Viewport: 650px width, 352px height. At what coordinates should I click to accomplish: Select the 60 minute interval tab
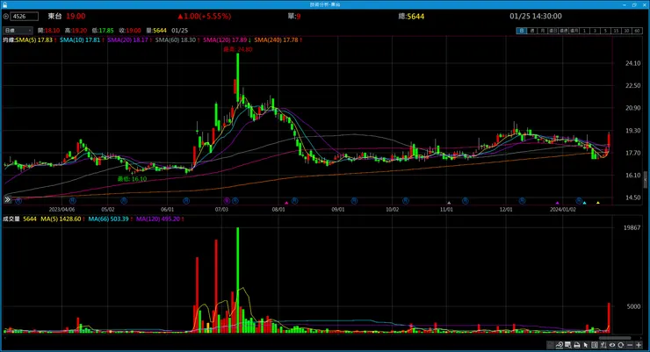638,31
